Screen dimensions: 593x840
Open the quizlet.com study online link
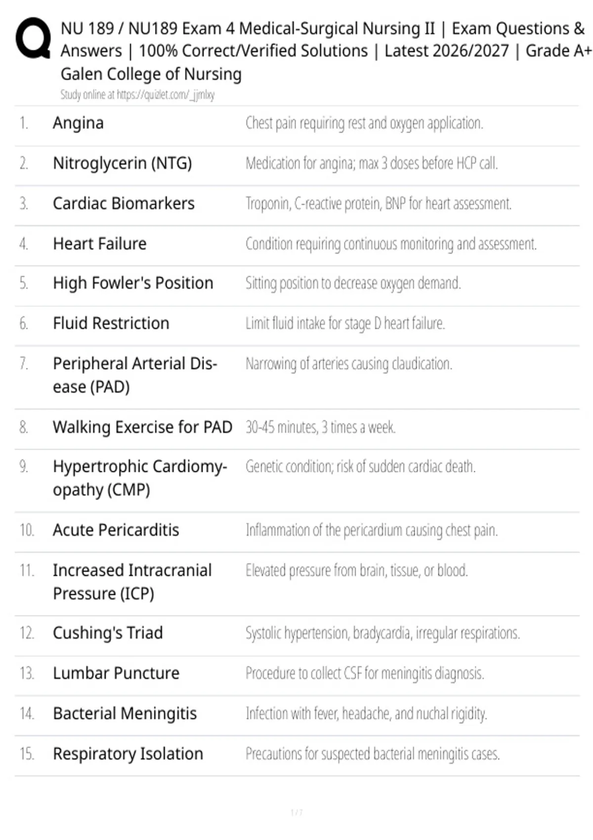tap(137, 94)
